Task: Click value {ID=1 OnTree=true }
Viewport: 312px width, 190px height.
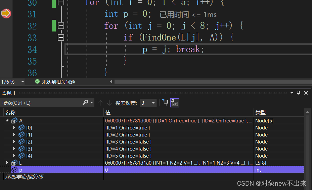Action: [x=128, y=128]
